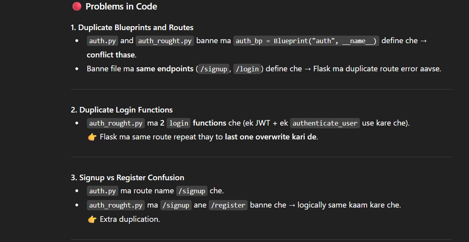The width and height of the screenshot is (469, 242).
Task: Click the bold "conflict thase" text
Action: [x=111, y=55]
